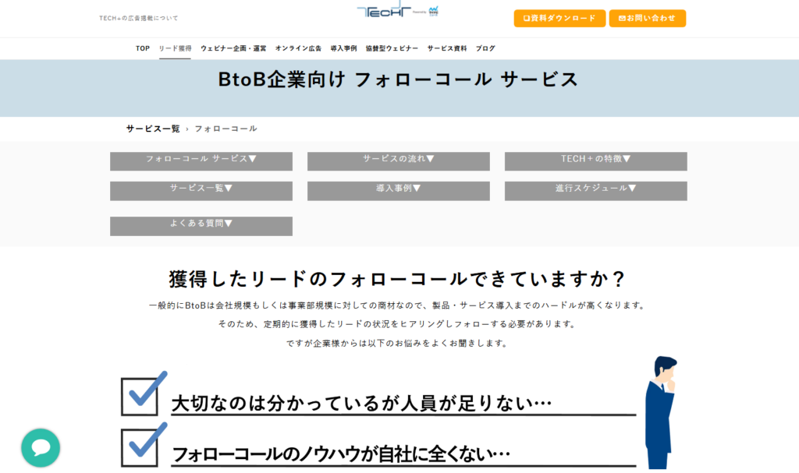Viewport: 799px width, 473px height.
Task: Expand the サービスの流れ▼ anchor
Action: (x=398, y=161)
